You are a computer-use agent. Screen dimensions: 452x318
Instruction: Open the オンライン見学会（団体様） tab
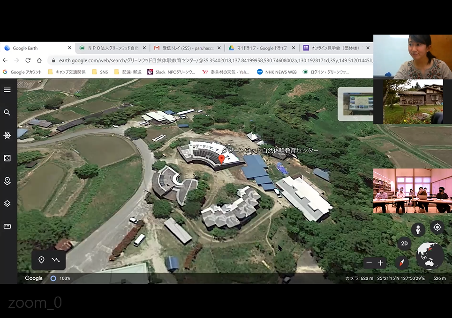pyautogui.click(x=336, y=48)
